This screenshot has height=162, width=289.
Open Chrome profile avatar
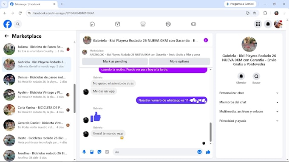(276, 13)
